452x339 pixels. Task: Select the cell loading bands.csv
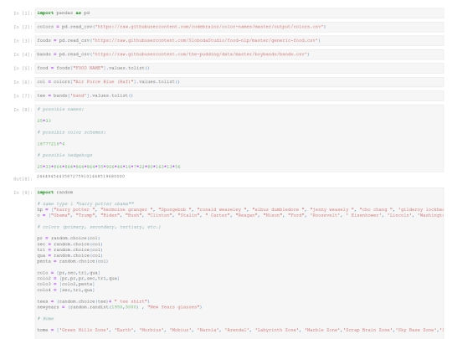239,54
